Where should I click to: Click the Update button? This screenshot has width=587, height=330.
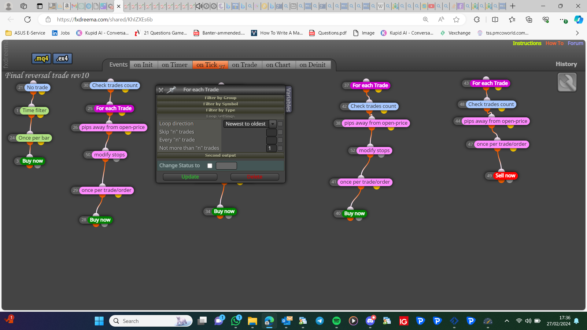click(x=190, y=177)
